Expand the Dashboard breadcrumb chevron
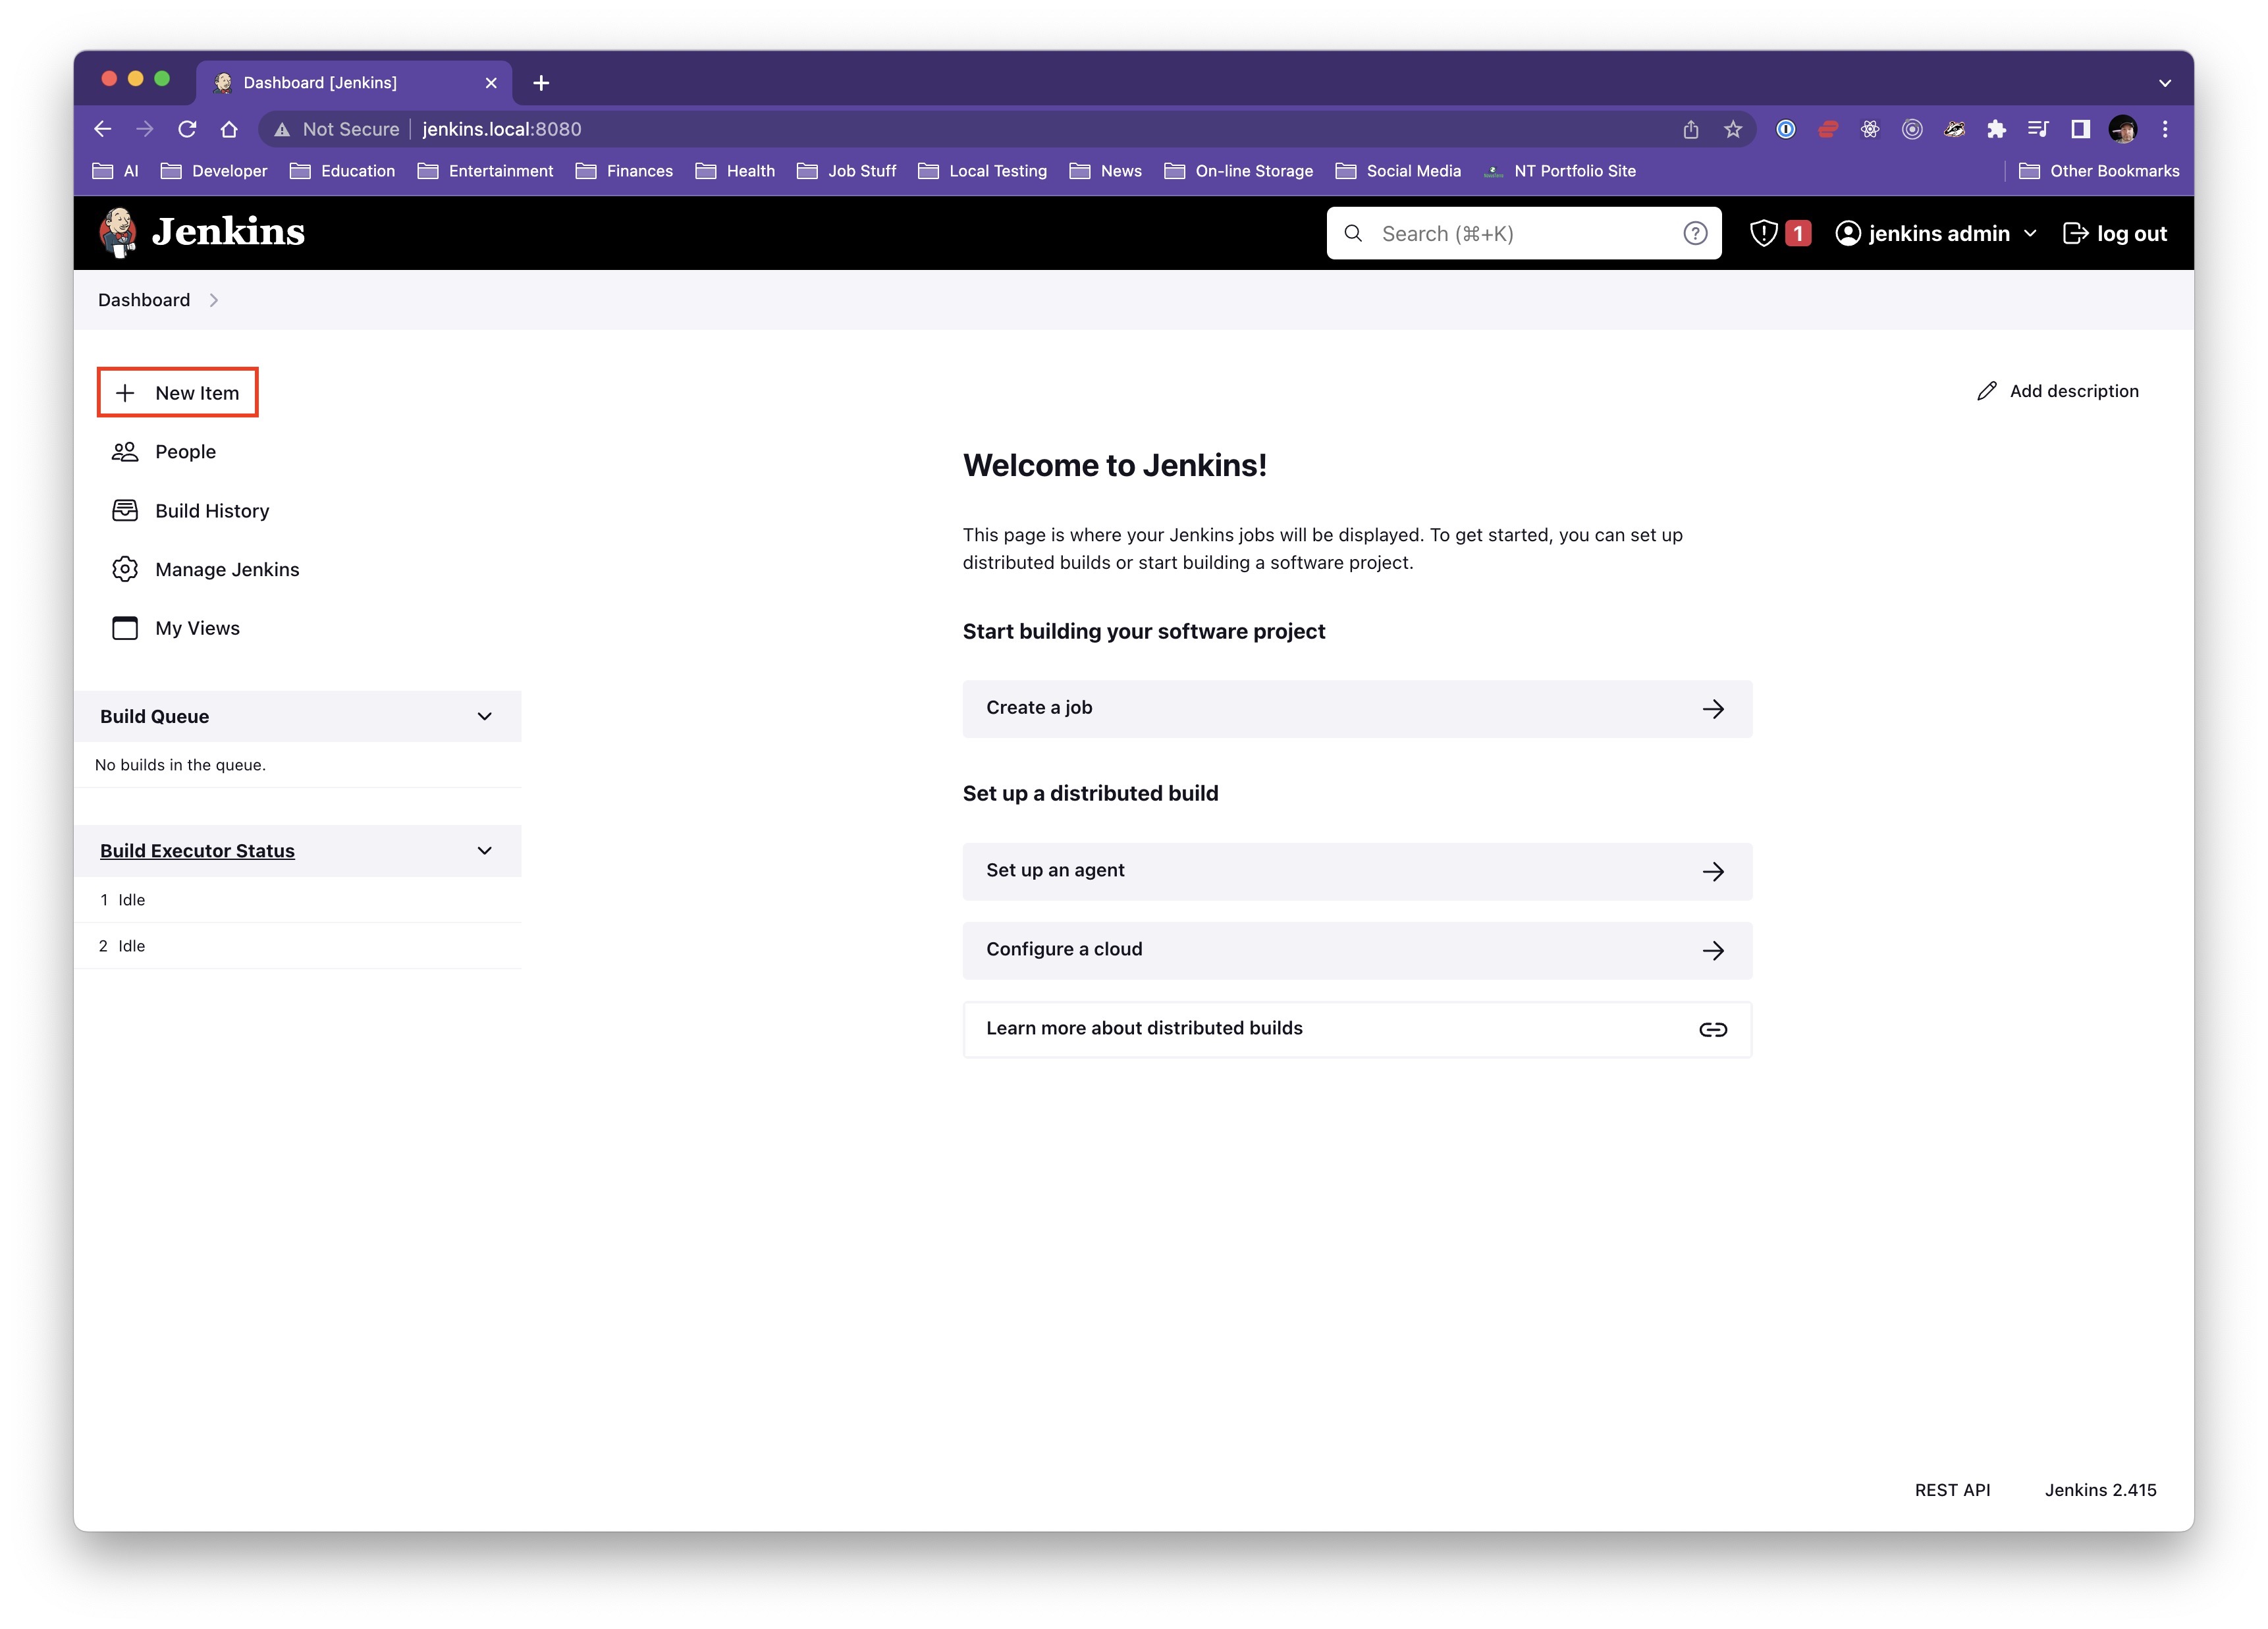2268x1629 pixels. point(214,300)
